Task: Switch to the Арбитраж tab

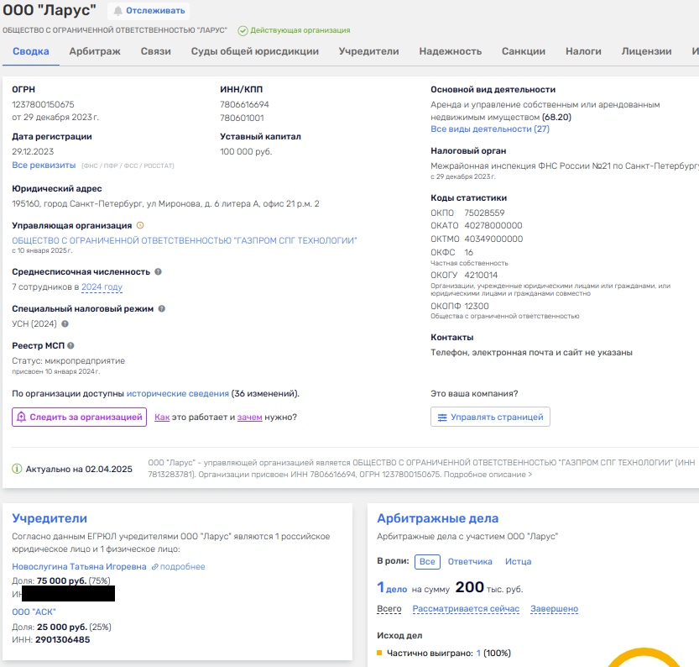Action: coord(95,51)
